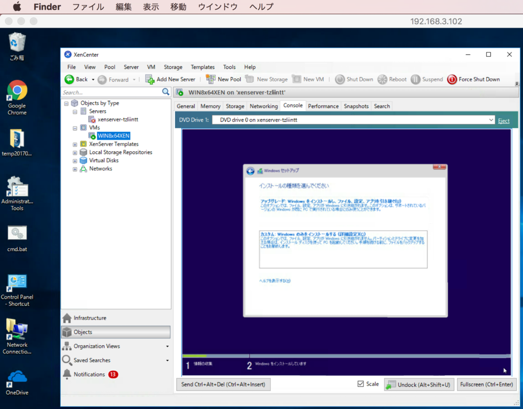Switch to the Performance tab

(x=323, y=106)
